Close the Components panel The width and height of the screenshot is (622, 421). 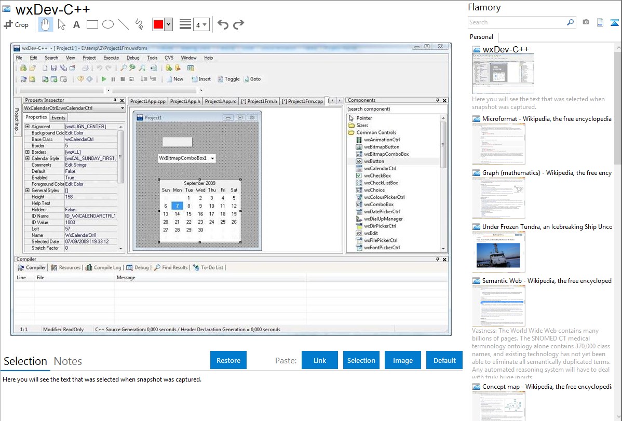point(444,100)
